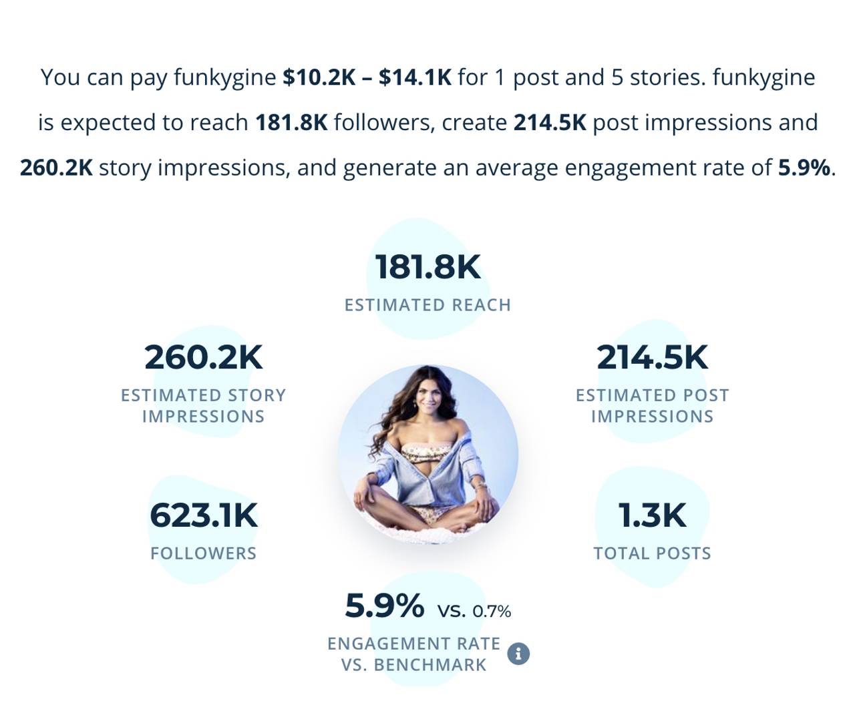The image size is (855, 703).
Task: Select the 214.5K post impressions stat
Action: tap(653, 357)
